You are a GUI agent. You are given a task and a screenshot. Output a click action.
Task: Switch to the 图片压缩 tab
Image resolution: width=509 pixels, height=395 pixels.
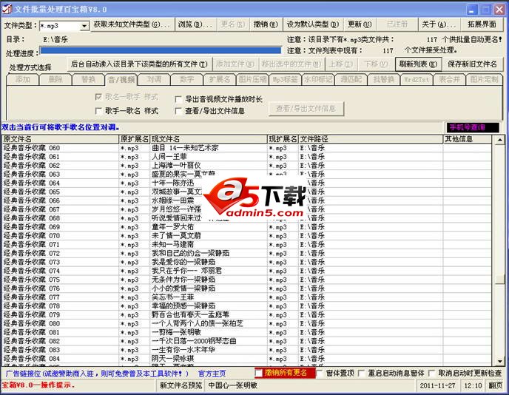coord(252,80)
